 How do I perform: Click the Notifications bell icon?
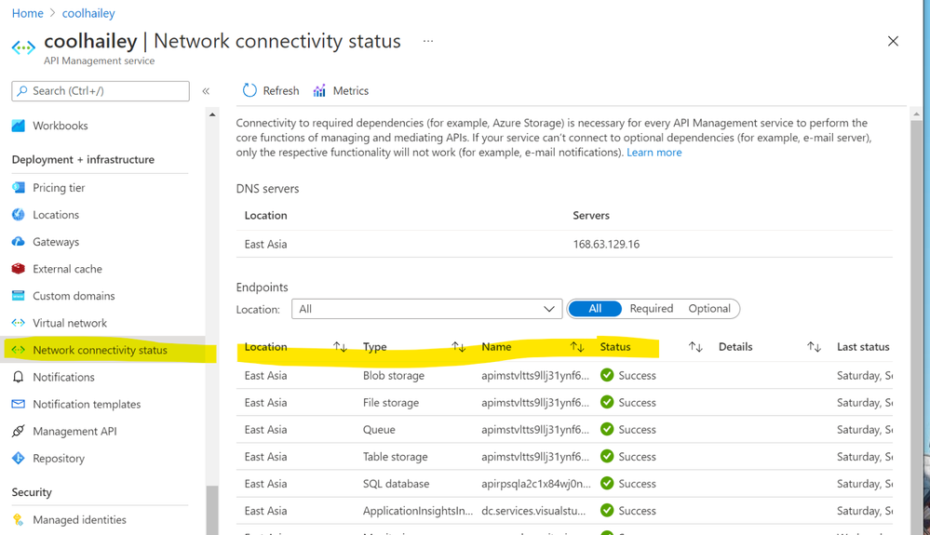19,377
